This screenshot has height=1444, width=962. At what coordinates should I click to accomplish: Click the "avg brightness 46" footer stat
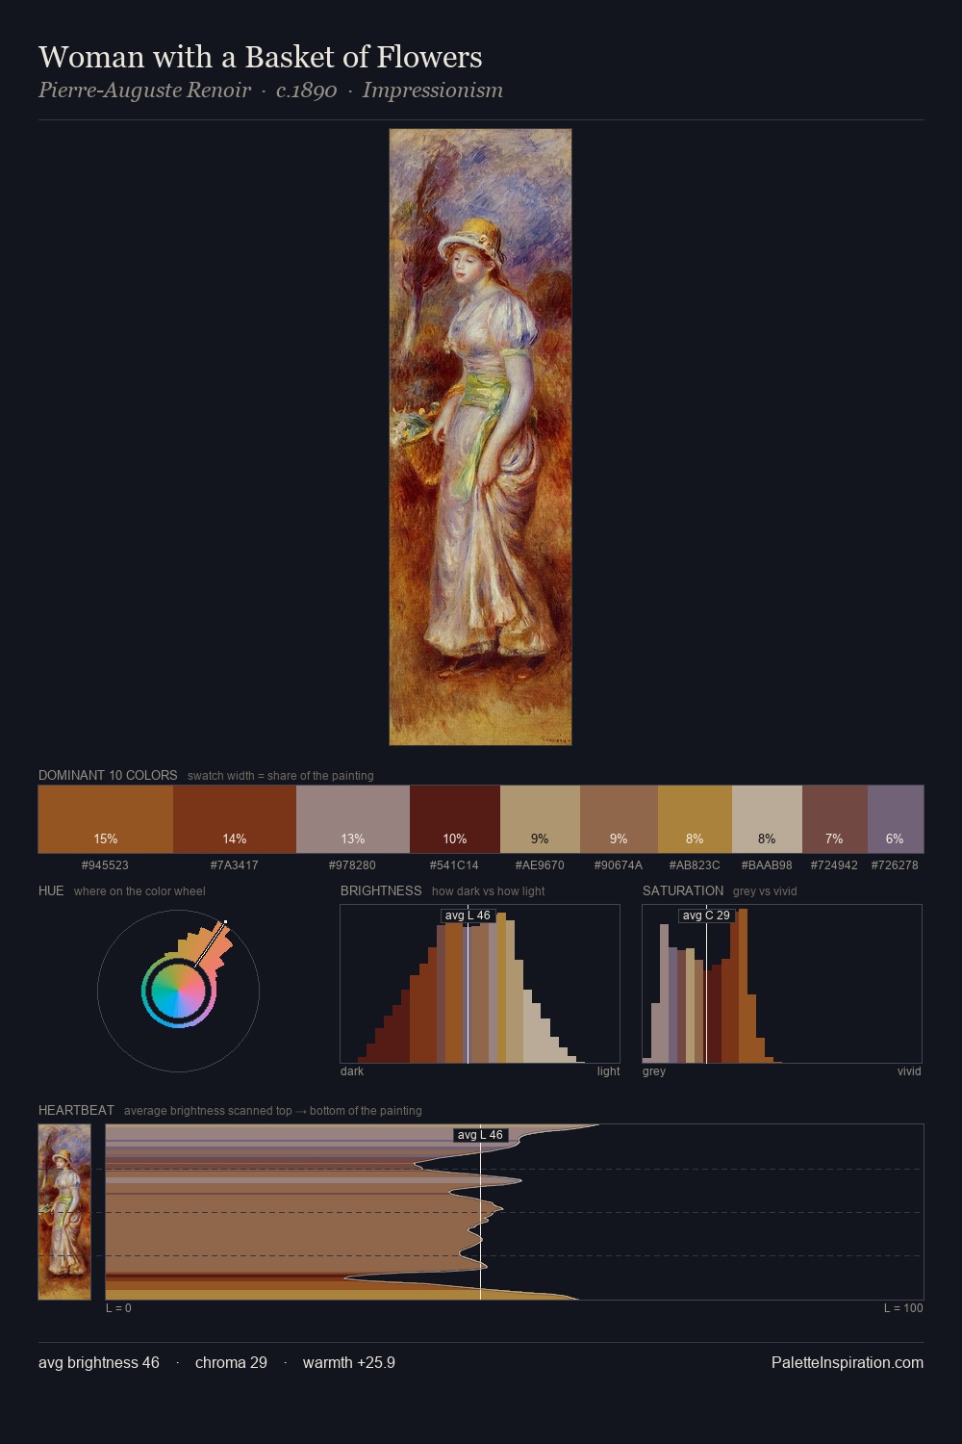tap(99, 1362)
